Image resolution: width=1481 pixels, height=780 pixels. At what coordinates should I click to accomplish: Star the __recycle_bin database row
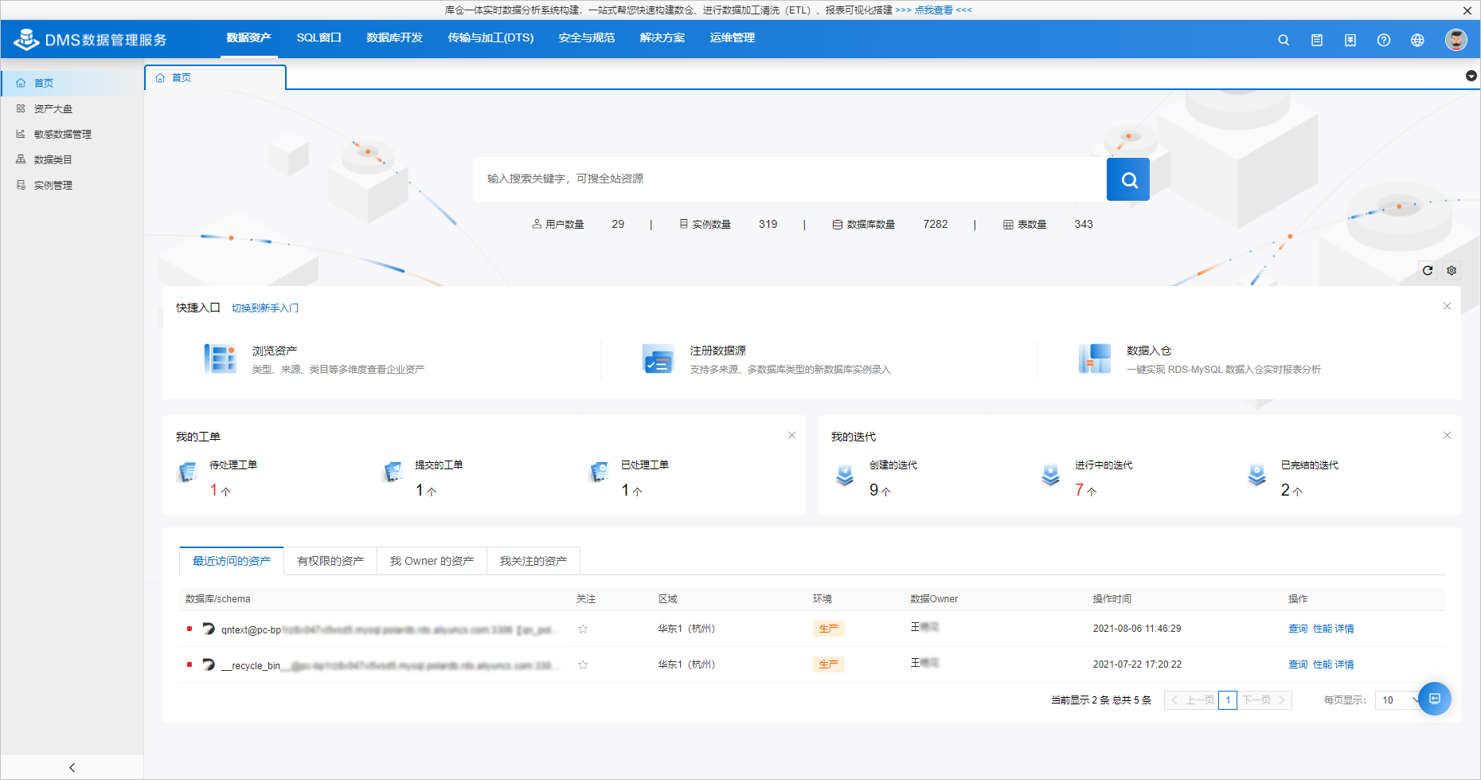(583, 664)
